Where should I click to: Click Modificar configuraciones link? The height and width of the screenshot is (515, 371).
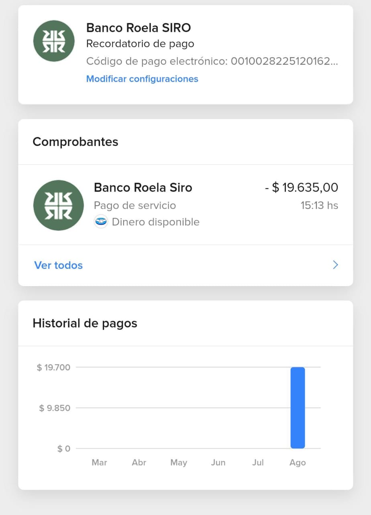142,79
